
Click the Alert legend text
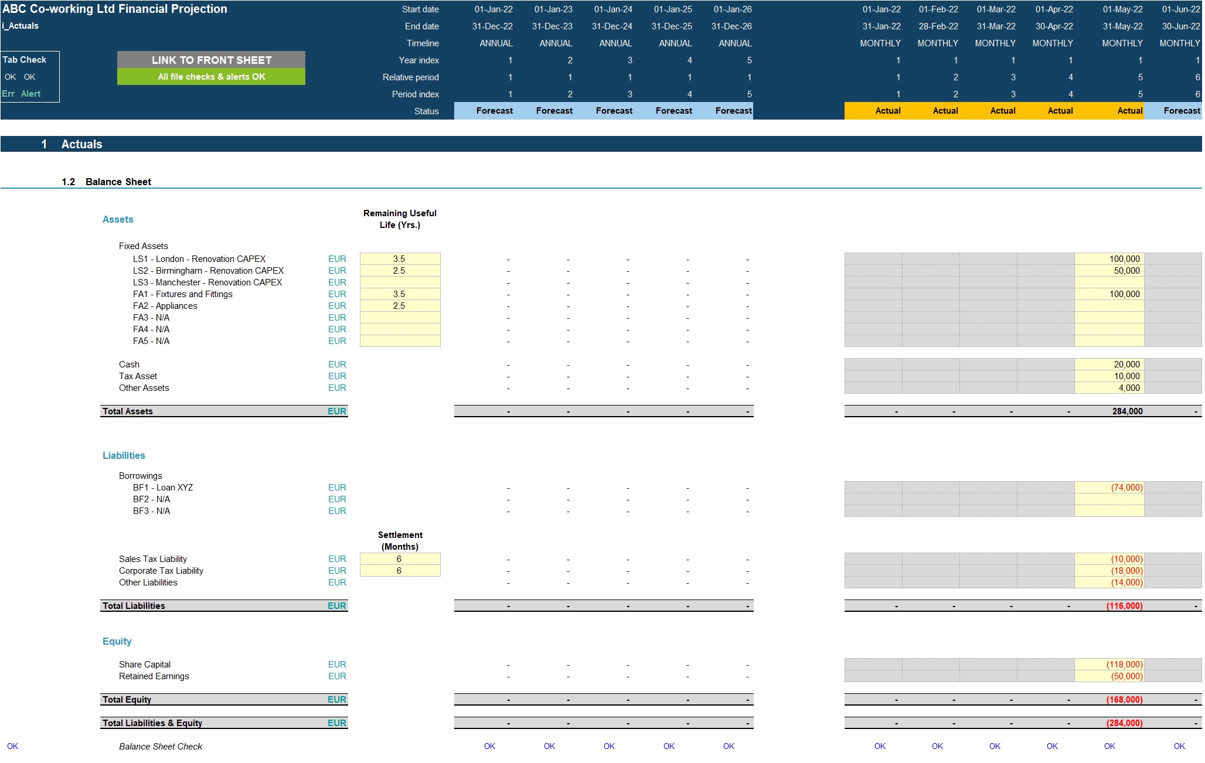(x=30, y=94)
